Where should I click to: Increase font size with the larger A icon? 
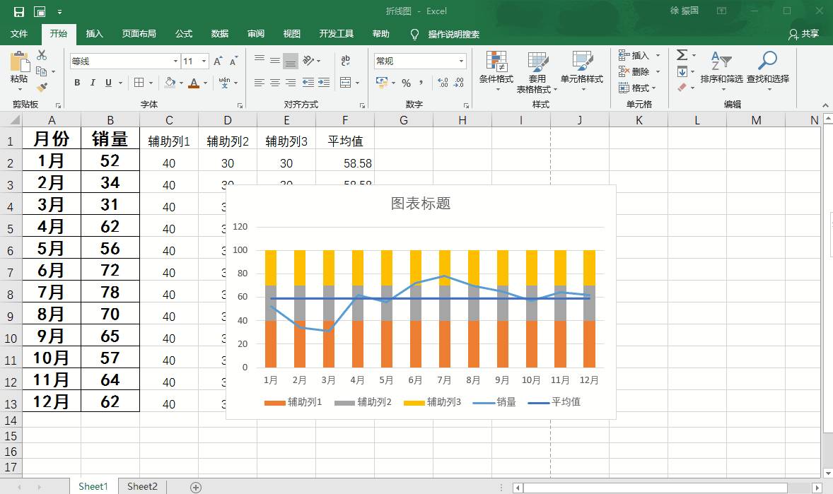(218, 61)
